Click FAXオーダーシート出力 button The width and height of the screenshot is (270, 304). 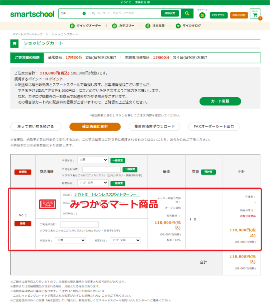click(214, 126)
